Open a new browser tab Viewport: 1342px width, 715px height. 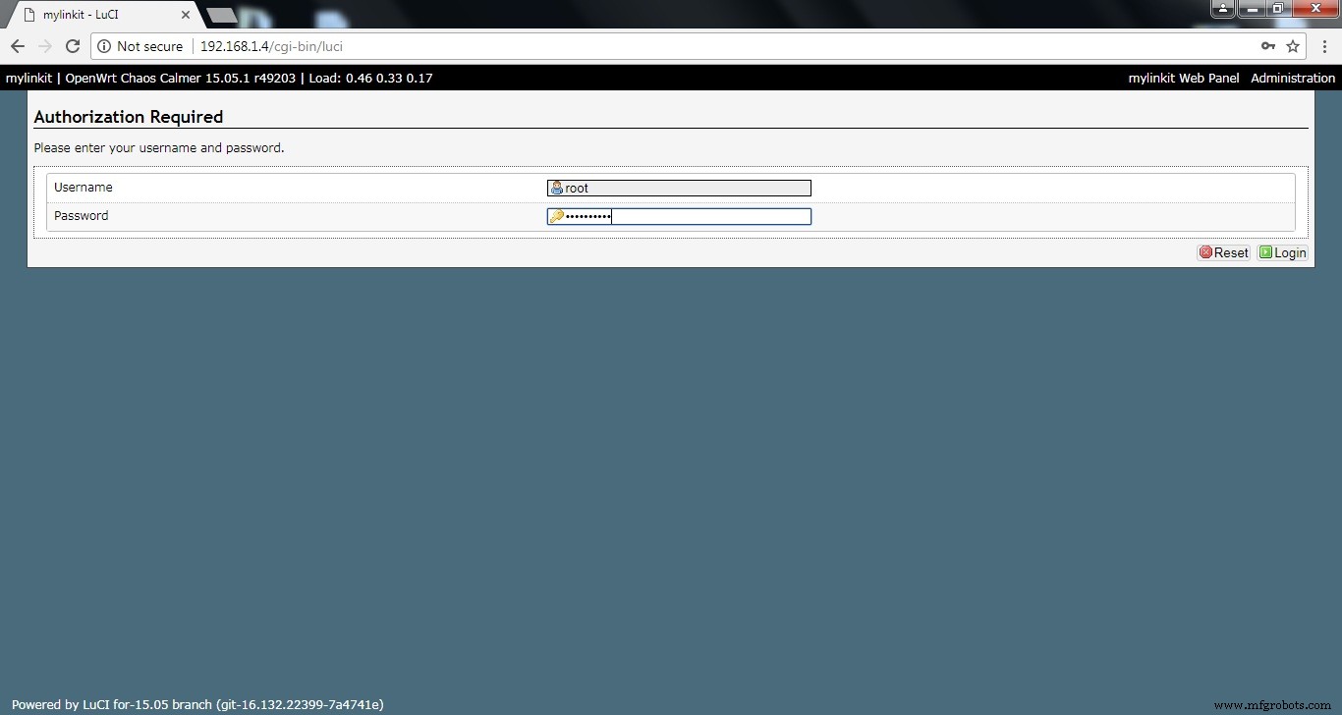pyautogui.click(x=221, y=15)
